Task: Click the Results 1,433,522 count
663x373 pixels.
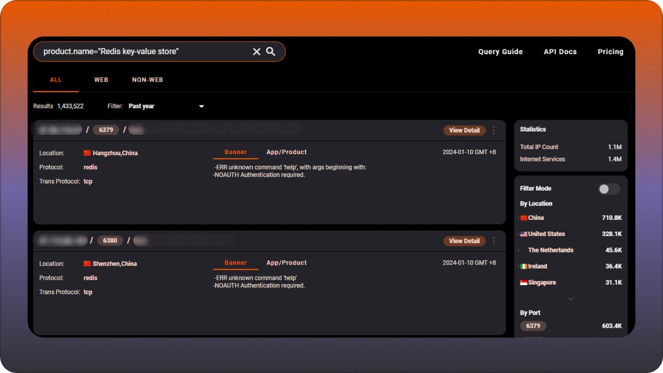Action: pyautogui.click(x=59, y=106)
